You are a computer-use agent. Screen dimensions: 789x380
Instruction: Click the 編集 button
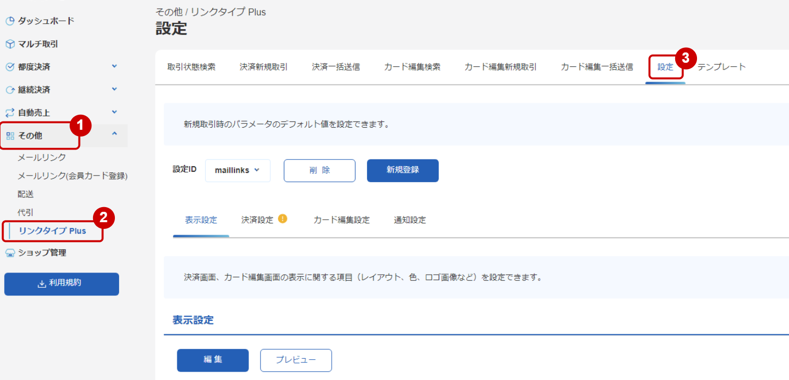pos(213,360)
